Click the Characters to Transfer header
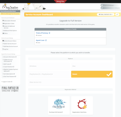This screenshot has width=121, height=117. (x=70, y=29)
